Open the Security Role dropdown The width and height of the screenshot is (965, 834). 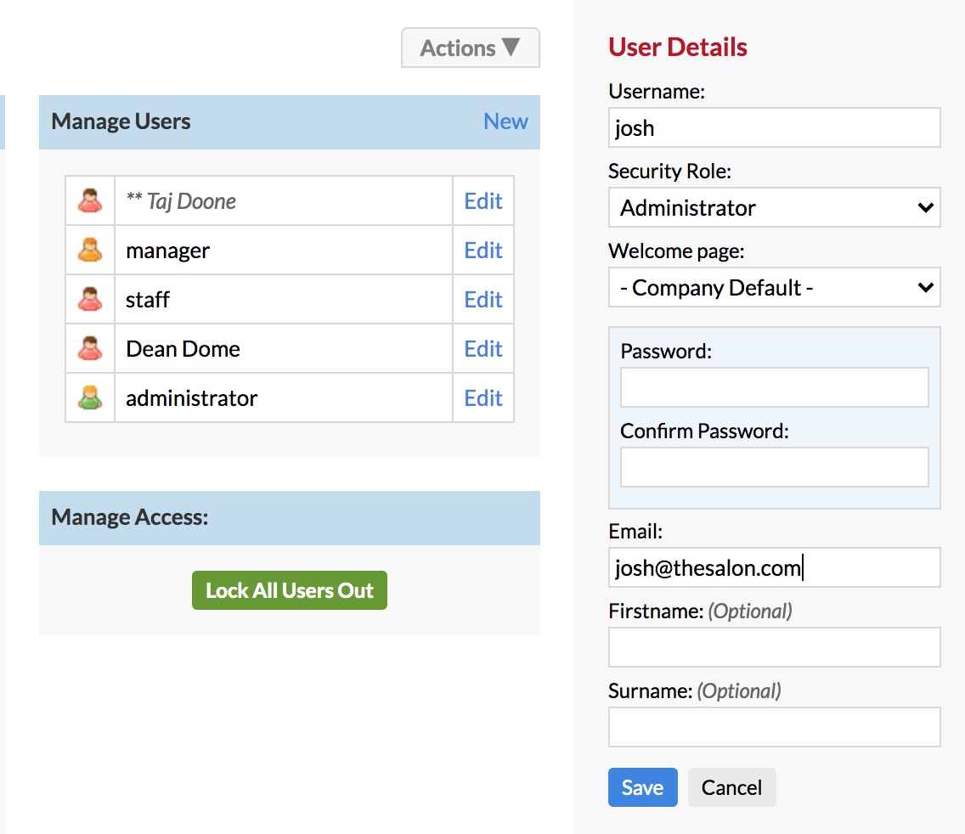[774, 207]
